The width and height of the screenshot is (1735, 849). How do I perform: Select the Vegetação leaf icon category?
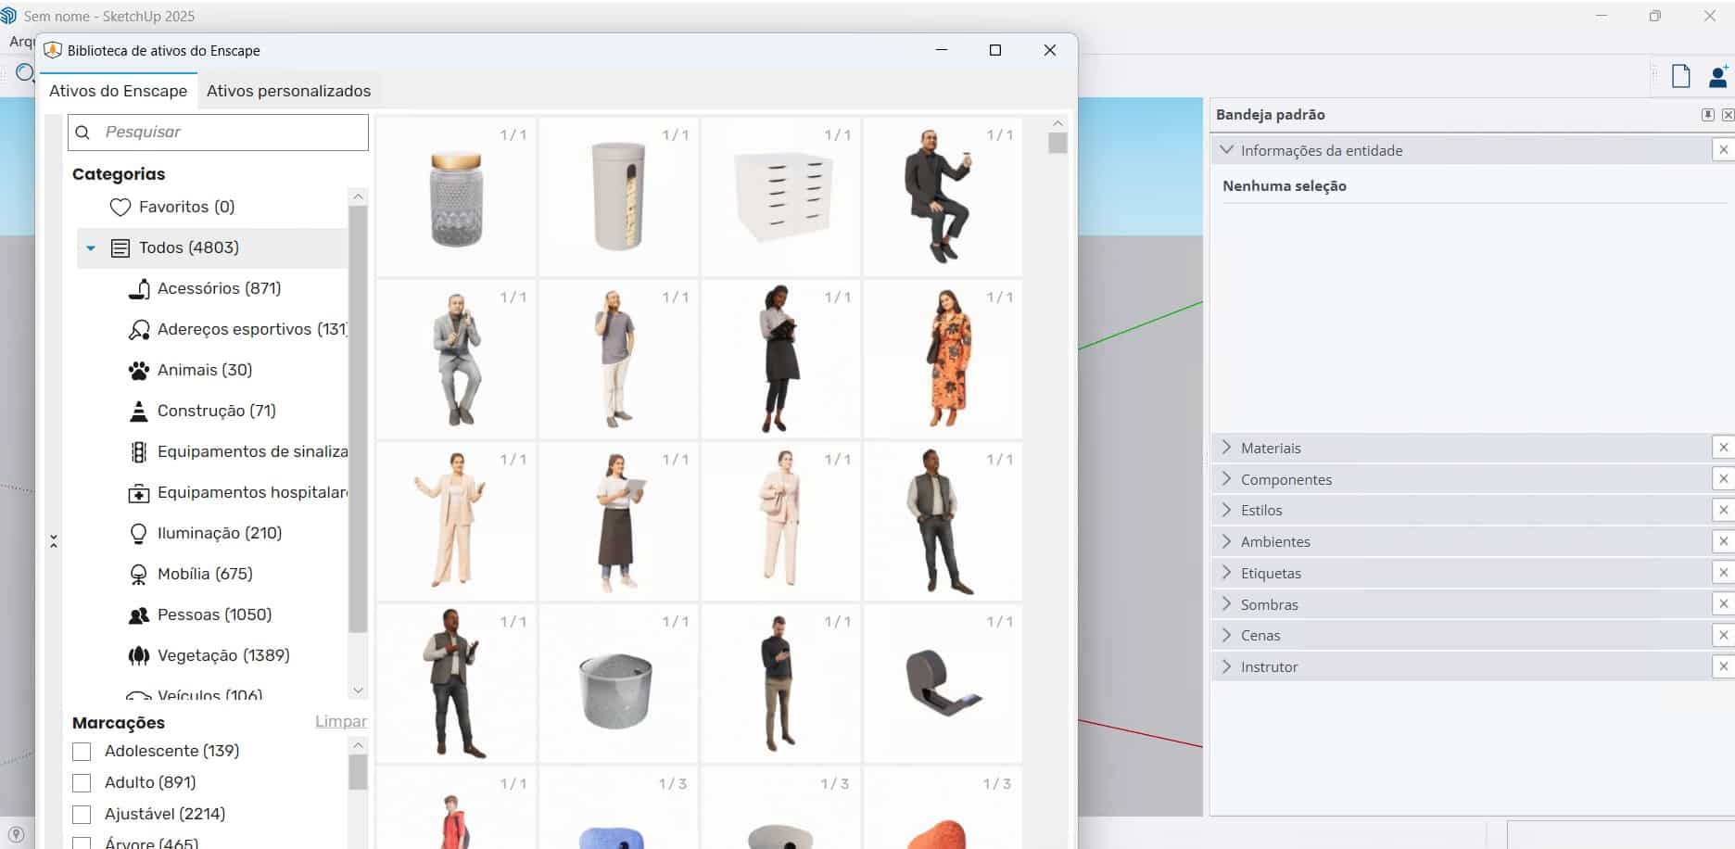point(209,655)
